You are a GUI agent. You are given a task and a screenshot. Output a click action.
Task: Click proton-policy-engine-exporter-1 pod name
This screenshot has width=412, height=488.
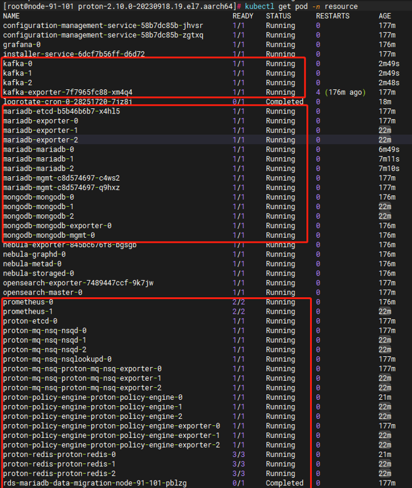pyautogui.click(x=112, y=435)
